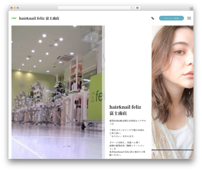Reload page with the refresh icon

tap(131, 8)
